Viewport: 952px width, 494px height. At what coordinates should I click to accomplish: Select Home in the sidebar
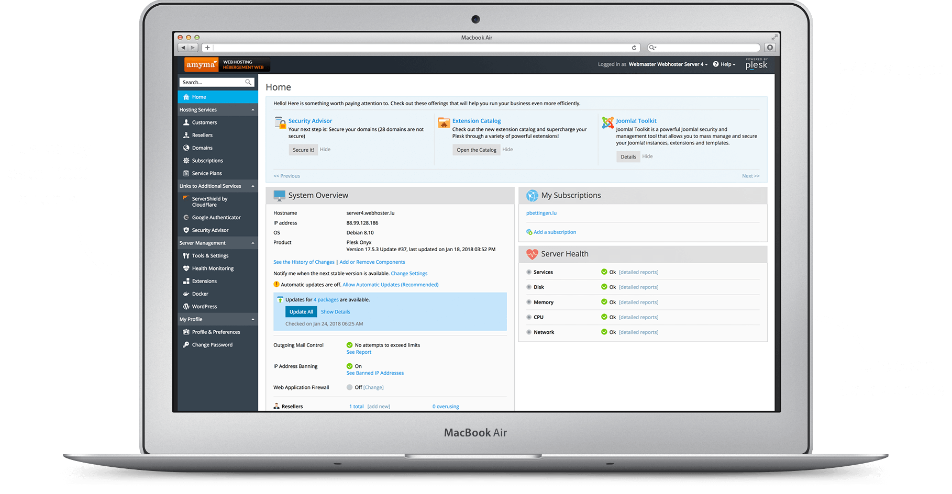218,97
